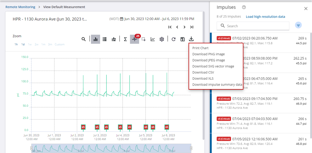Jump to first period with skip-to-start arrow
The width and height of the screenshot is (312, 153).
[x=170, y=27]
